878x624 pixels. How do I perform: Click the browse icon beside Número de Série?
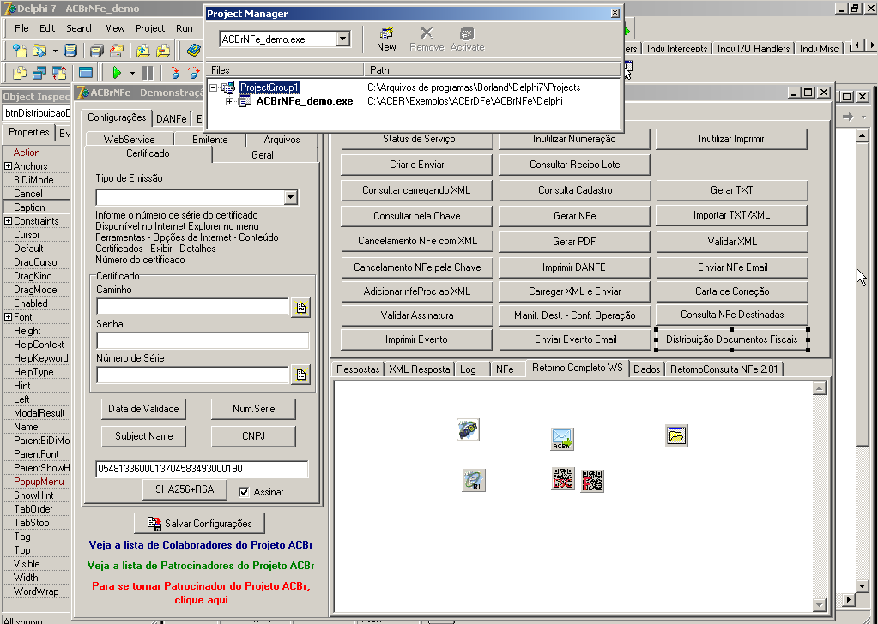[301, 375]
